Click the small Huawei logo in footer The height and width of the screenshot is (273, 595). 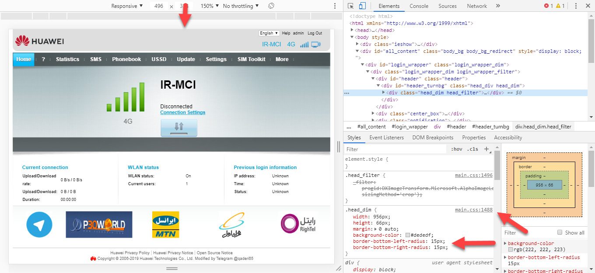pyautogui.click(x=93, y=259)
